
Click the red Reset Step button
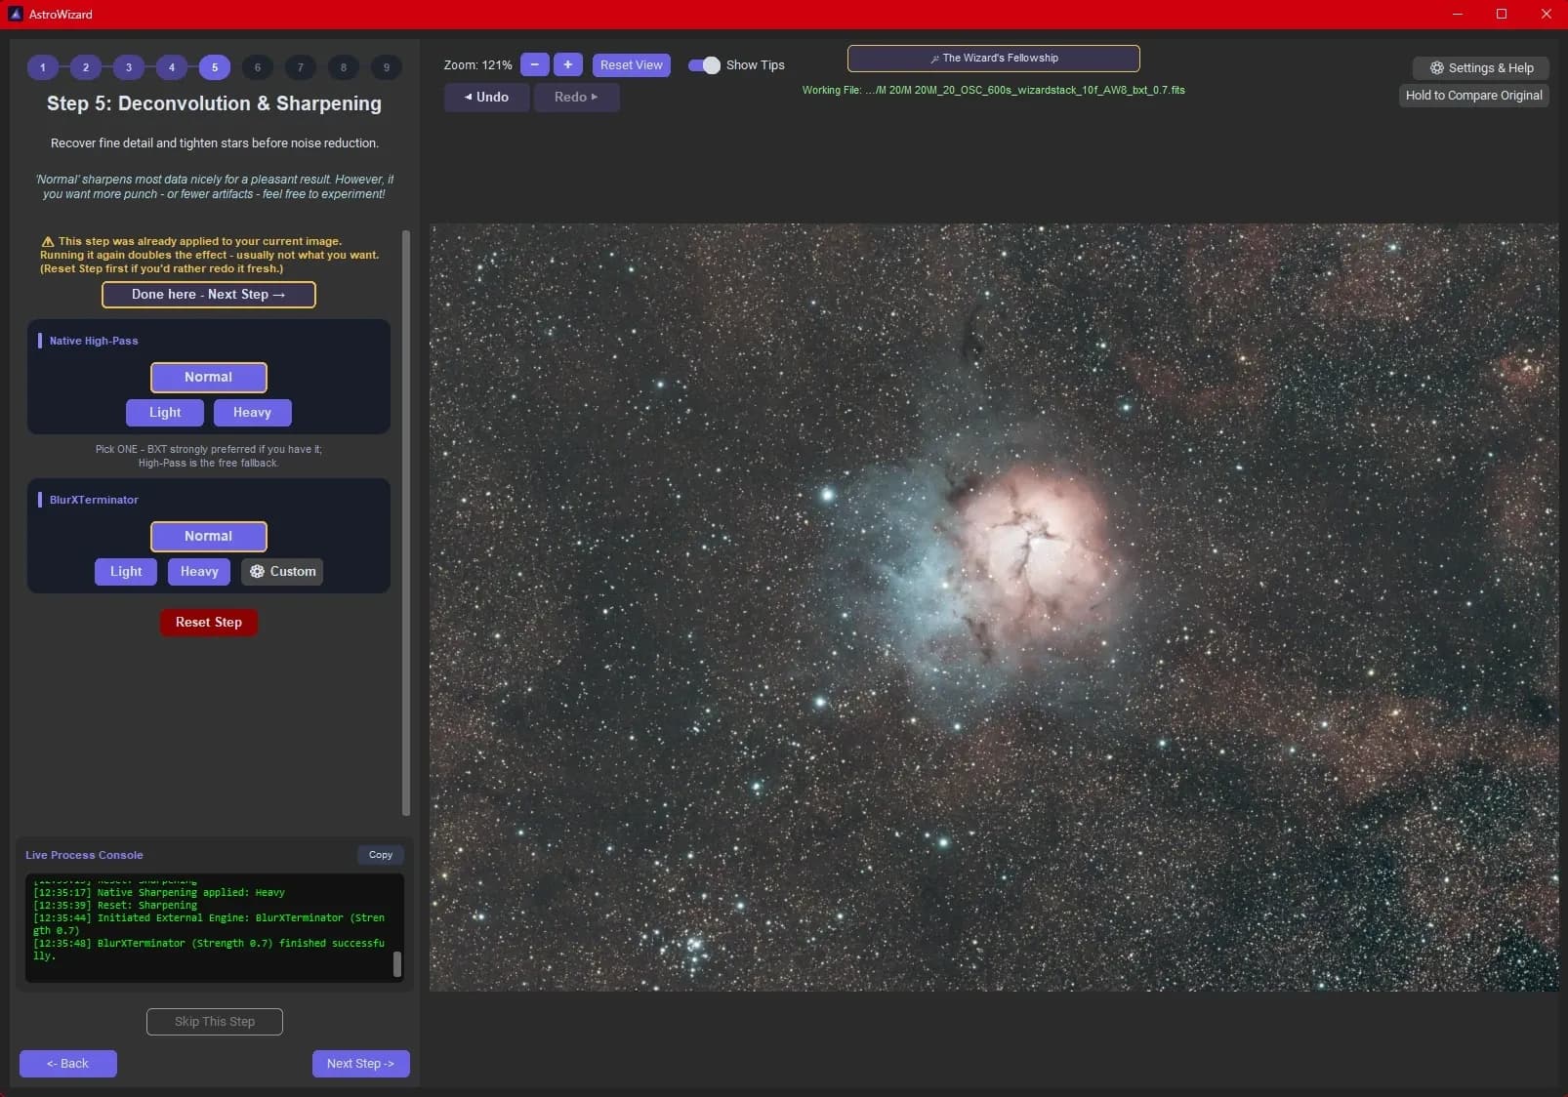point(209,622)
